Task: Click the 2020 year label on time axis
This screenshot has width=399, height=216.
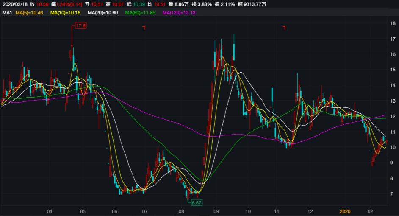Action: (345, 211)
